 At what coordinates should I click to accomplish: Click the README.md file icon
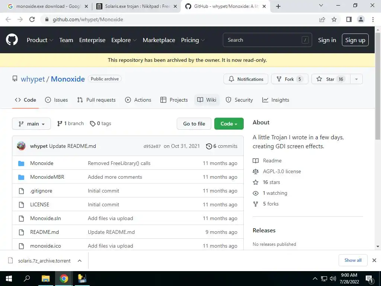pyautogui.click(x=21, y=232)
